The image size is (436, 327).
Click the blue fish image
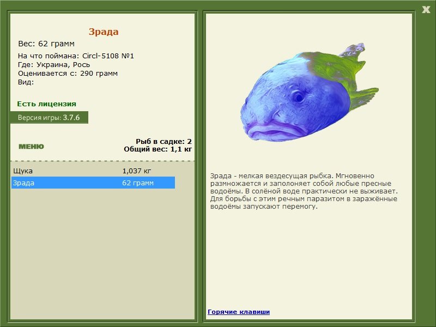(309, 93)
